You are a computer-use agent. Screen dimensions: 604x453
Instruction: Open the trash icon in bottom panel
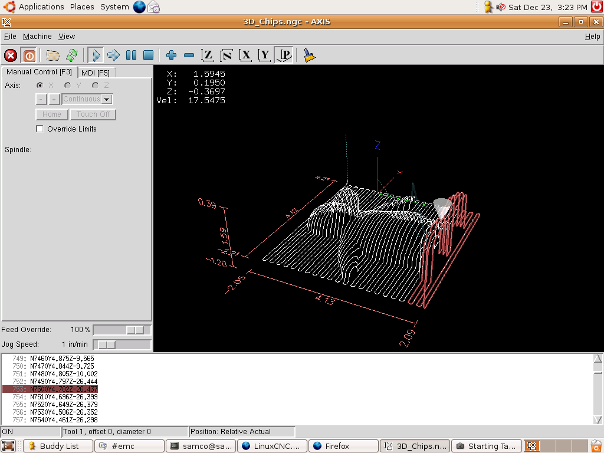[597, 446]
